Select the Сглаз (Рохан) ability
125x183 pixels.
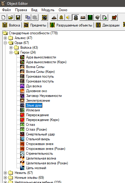click(36, 129)
